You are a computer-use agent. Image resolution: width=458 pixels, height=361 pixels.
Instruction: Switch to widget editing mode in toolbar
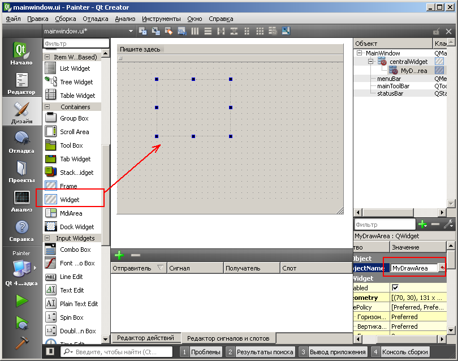pos(143,31)
